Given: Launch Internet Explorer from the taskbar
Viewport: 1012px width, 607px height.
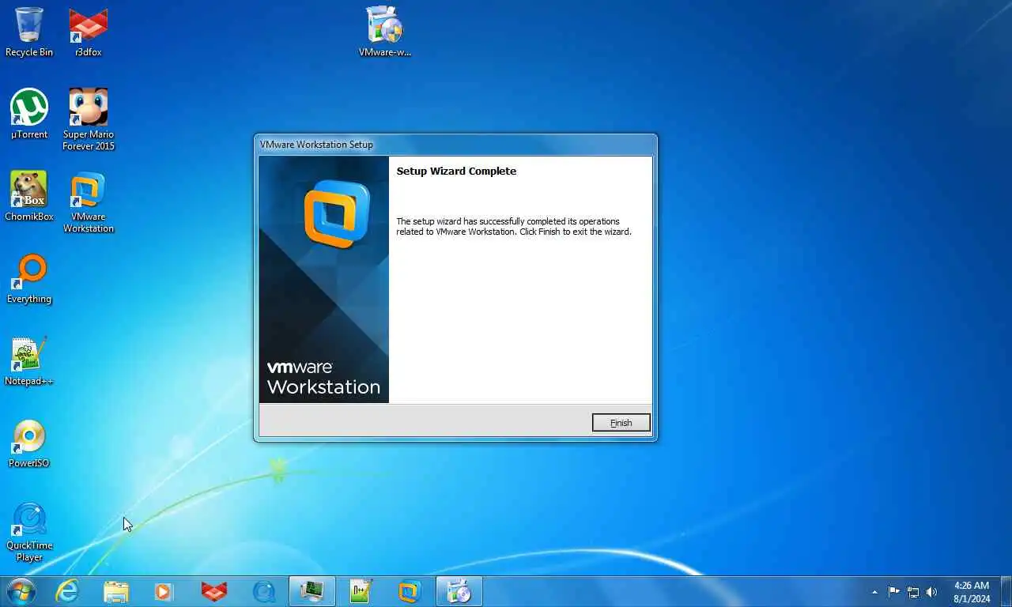Looking at the screenshot, I should pos(67,591).
